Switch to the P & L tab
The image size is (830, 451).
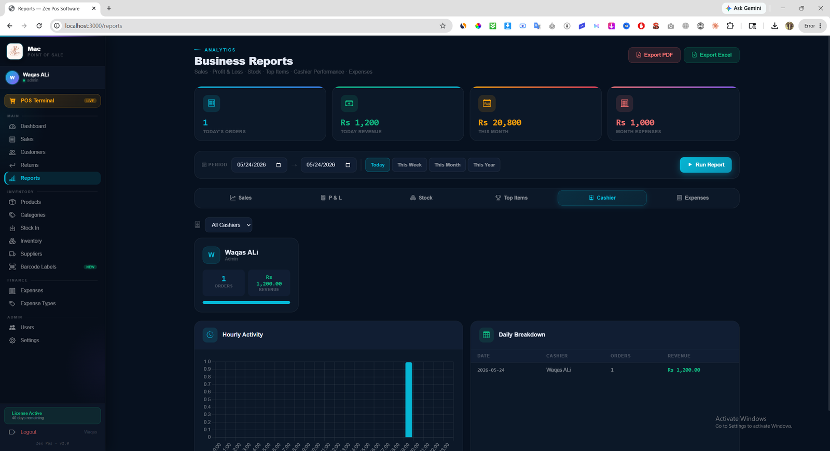331,198
